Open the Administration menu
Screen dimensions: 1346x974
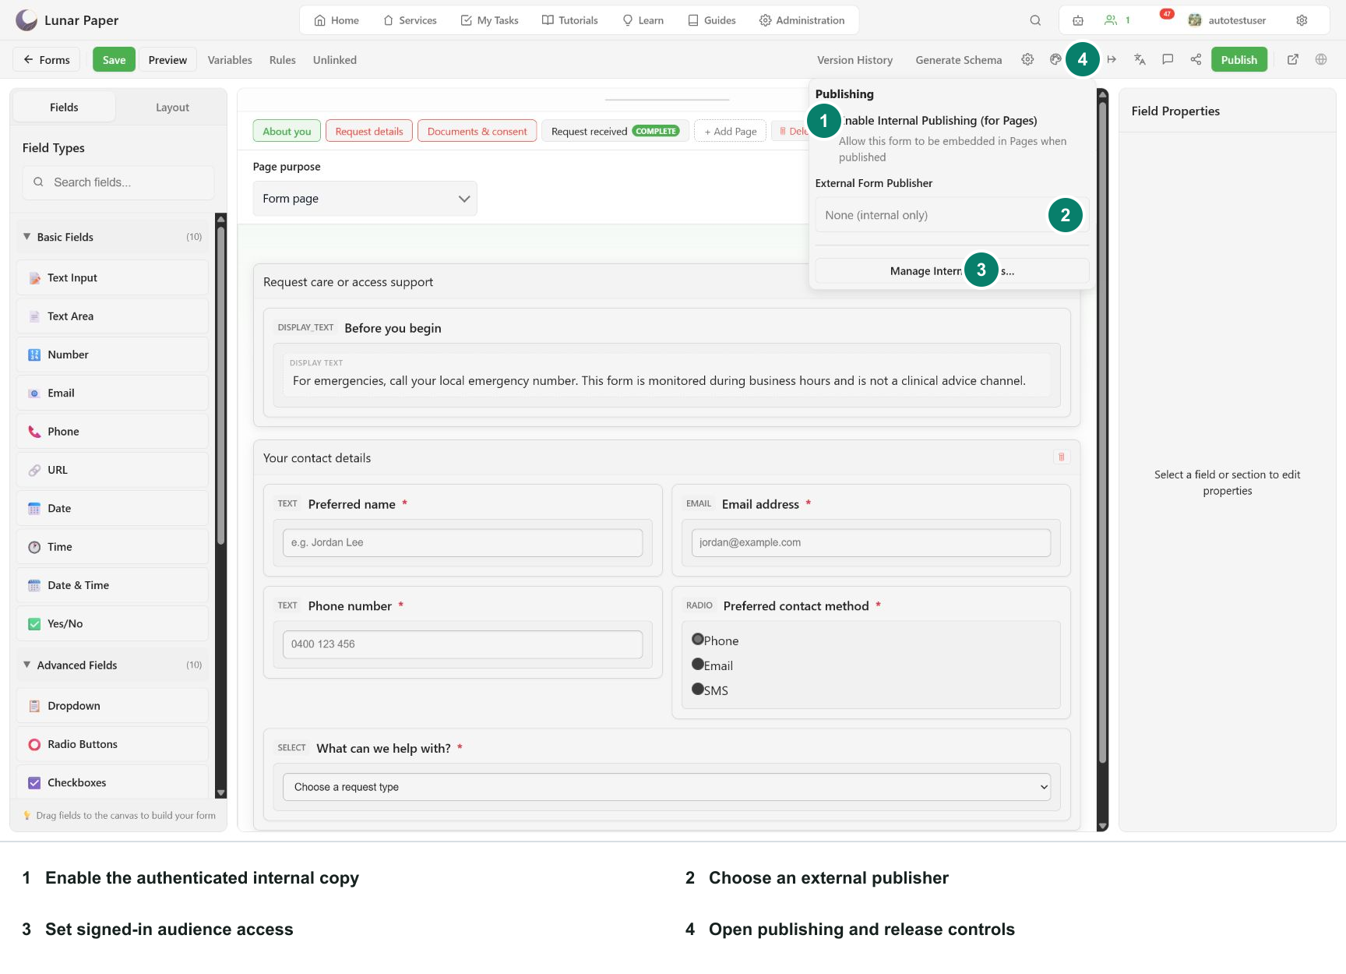pos(802,20)
